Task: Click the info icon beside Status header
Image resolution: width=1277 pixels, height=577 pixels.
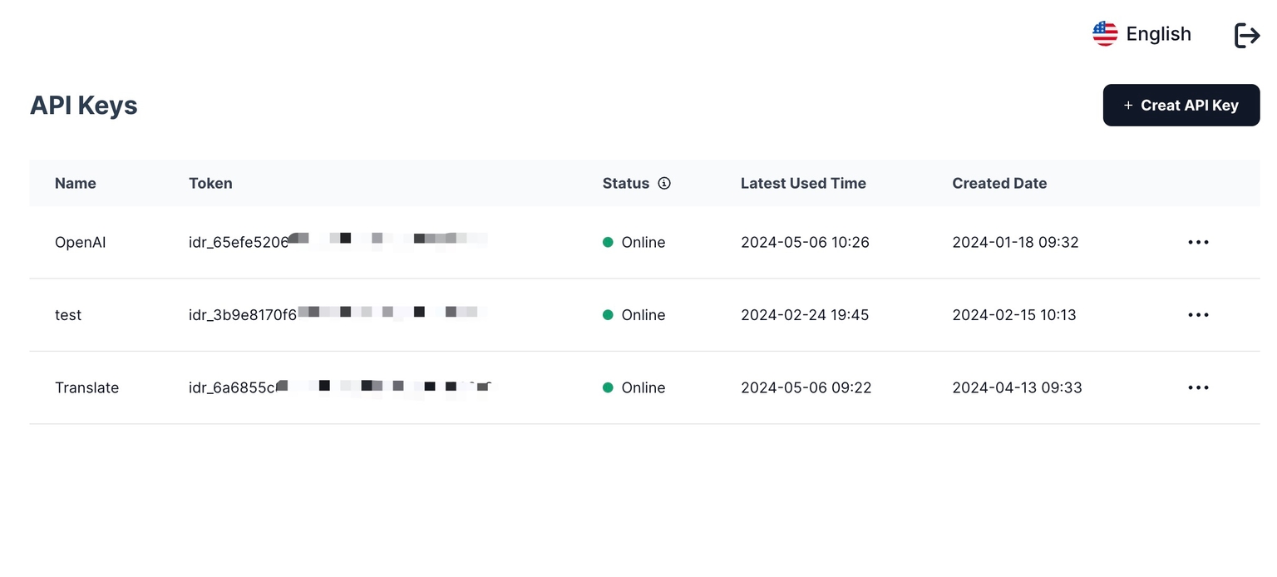Action: coord(663,184)
